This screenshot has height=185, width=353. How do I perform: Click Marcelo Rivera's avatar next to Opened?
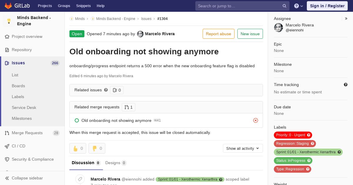[140, 34]
